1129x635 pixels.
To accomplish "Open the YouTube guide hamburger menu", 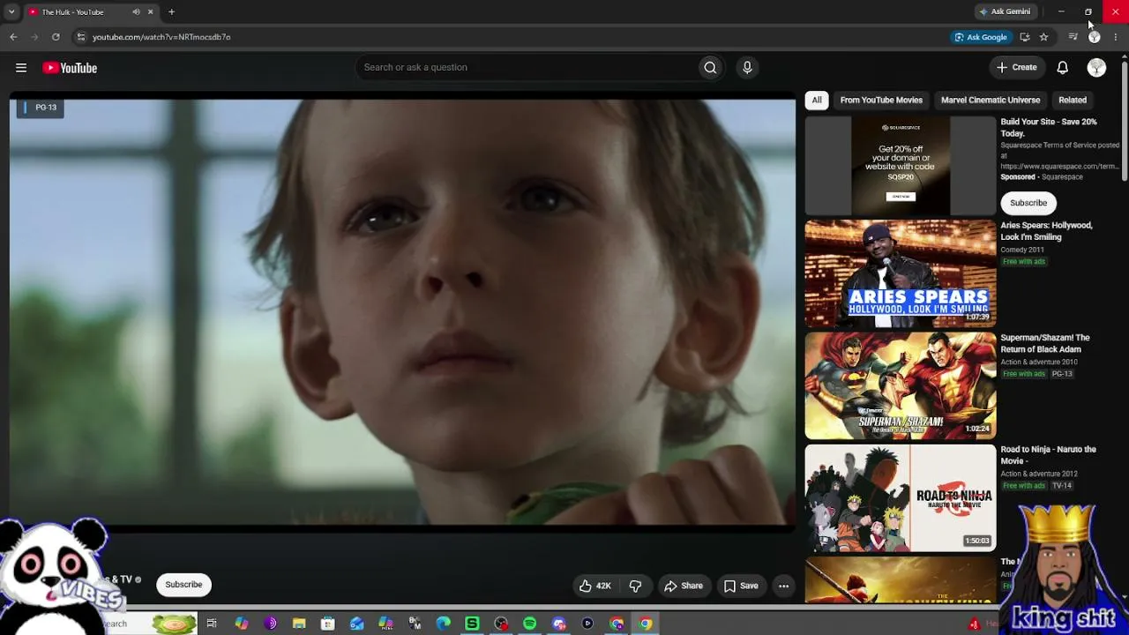I will (x=21, y=68).
